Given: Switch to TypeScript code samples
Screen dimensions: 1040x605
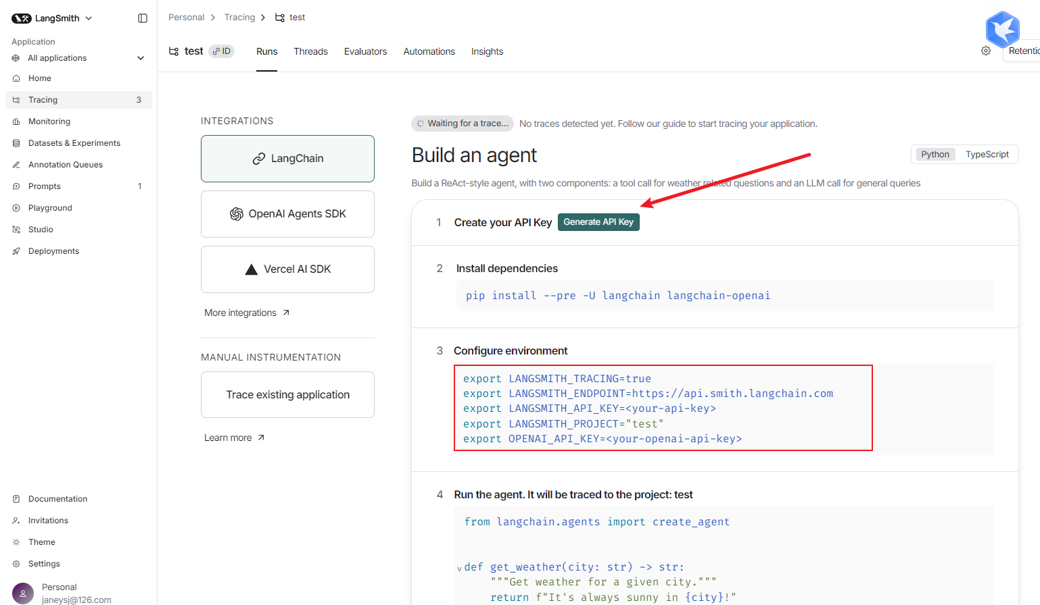Looking at the screenshot, I should [987, 155].
